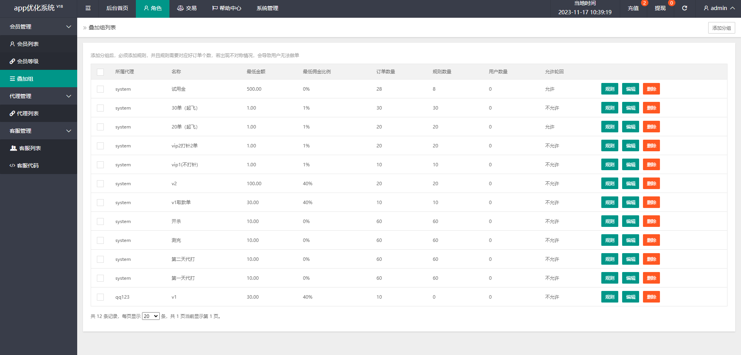This screenshot has width=741, height=355.
Task: Click the sidebar collapse hamburger icon
Action: (88, 8)
